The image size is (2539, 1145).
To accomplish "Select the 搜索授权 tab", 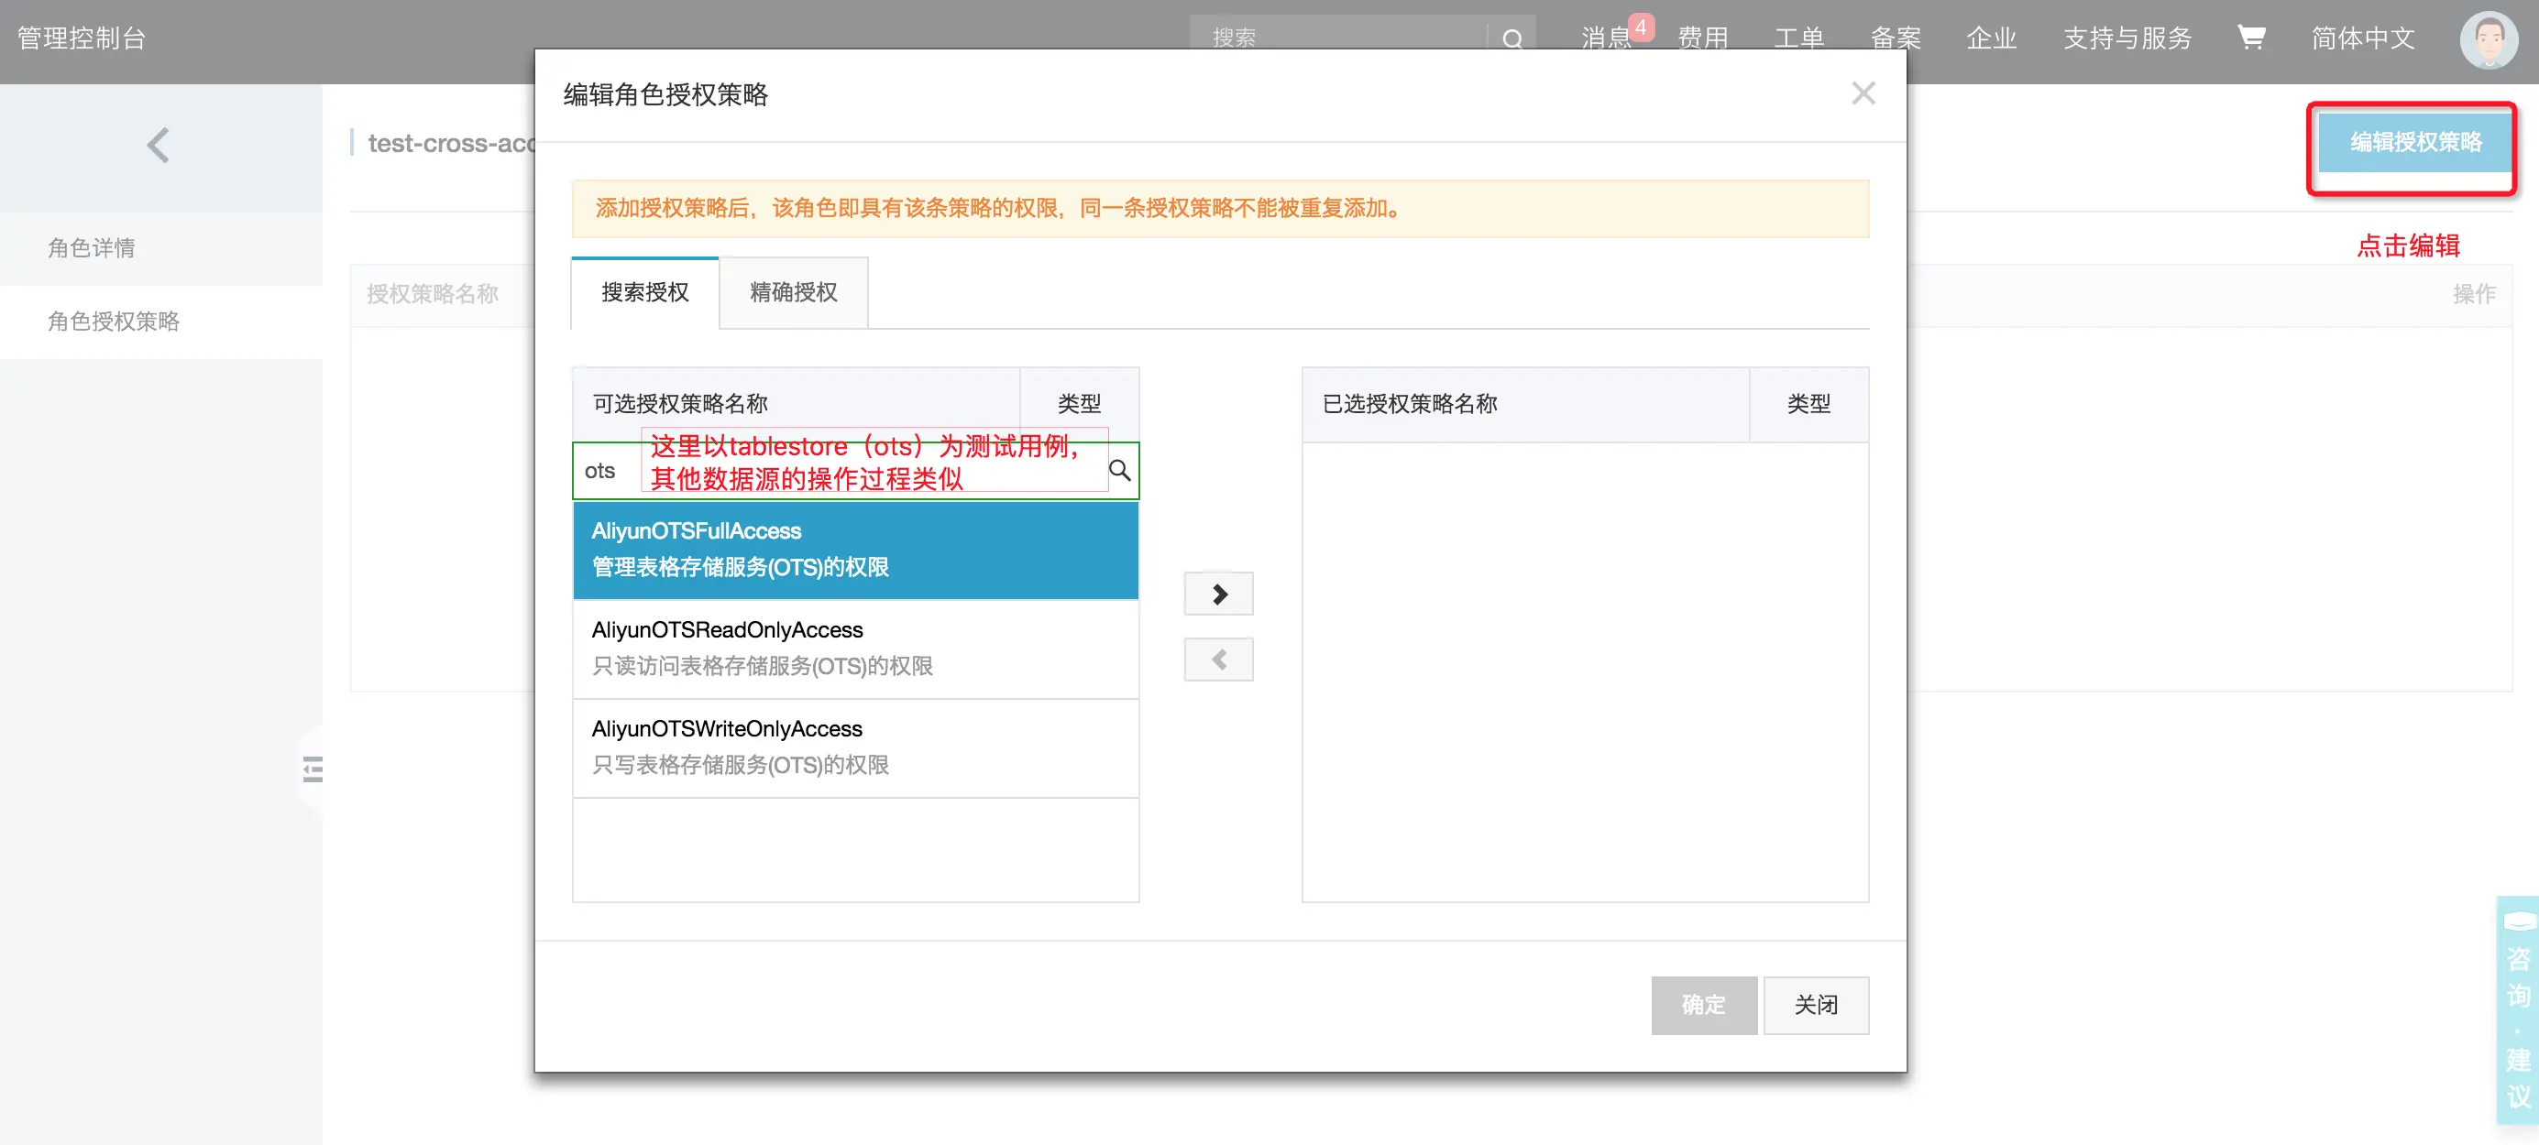I will (644, 292).
